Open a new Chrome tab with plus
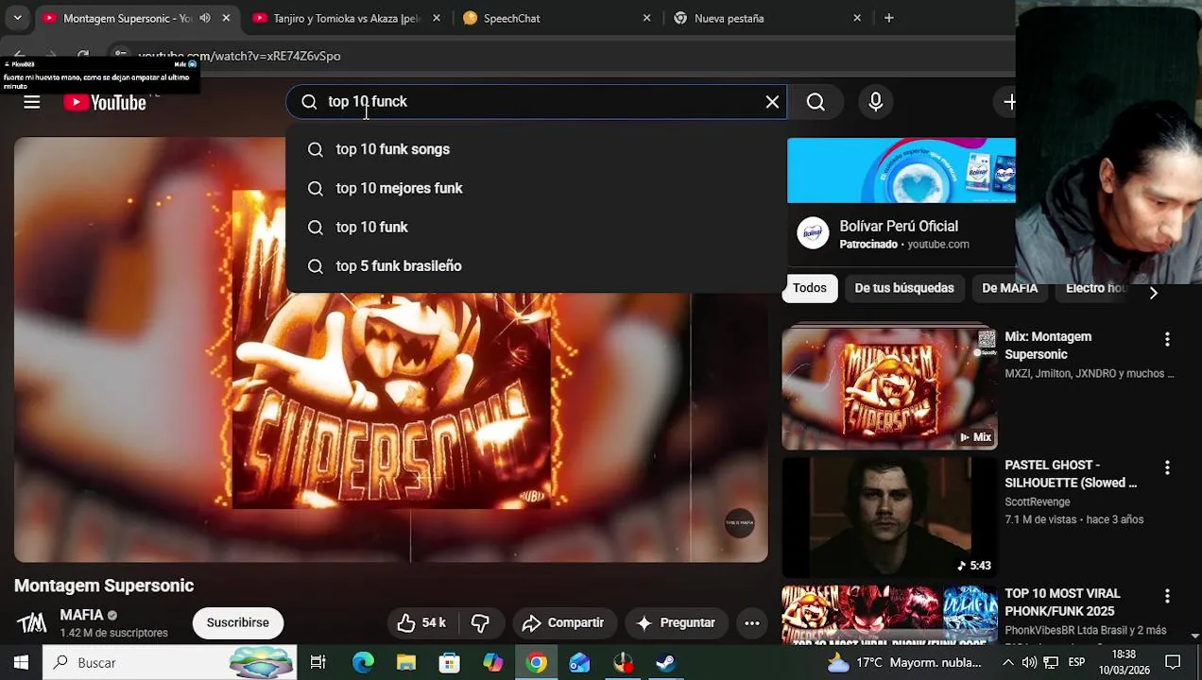Screen dimensions: 1202x680 click(x=888, y=18)
